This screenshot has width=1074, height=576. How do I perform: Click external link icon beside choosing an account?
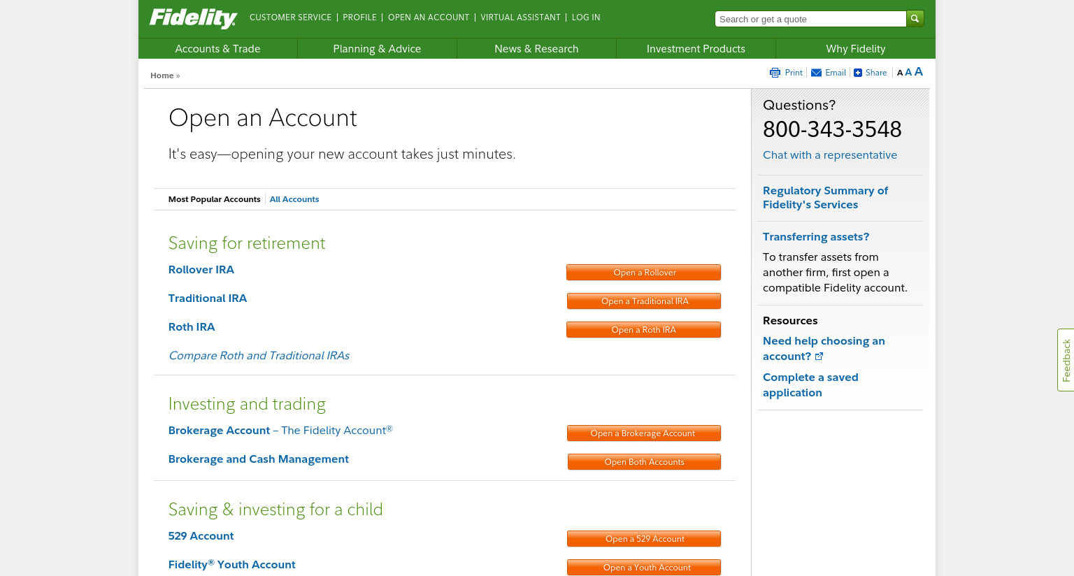point(819,357)
